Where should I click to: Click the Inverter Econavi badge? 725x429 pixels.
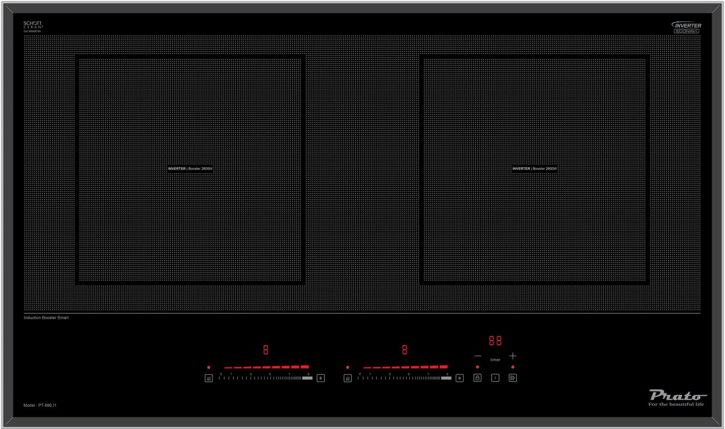[x=686, y=27]
